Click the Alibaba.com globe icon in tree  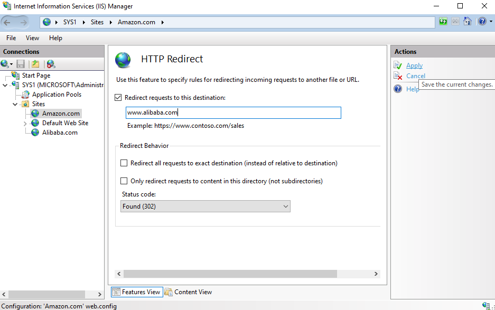[x=35, y=132]
